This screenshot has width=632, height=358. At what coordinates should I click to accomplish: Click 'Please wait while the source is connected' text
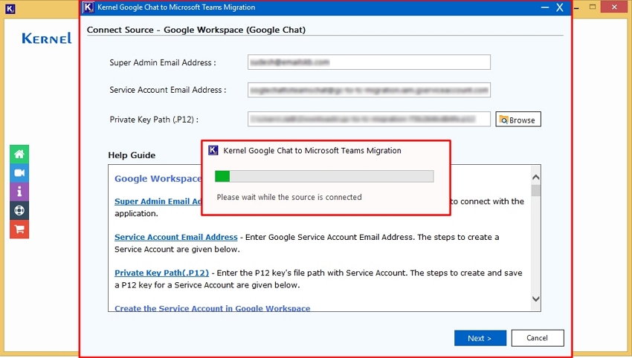(289, 198)
